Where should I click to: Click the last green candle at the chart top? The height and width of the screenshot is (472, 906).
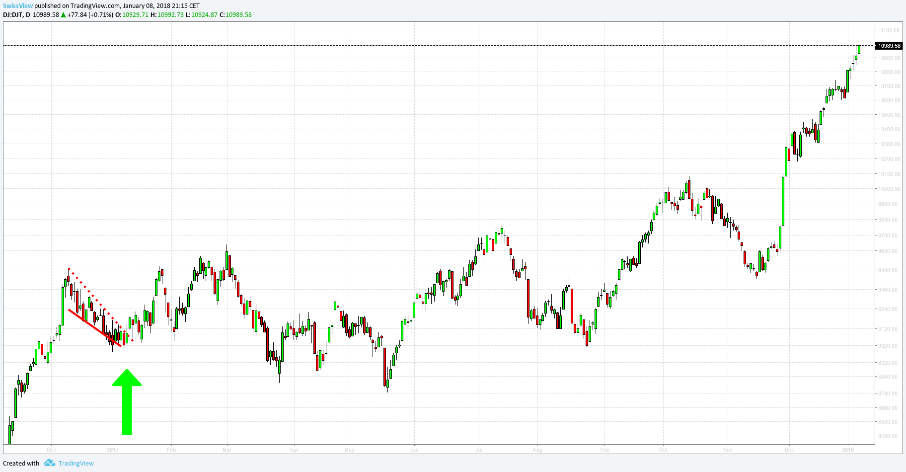click(x=859, y=49)
